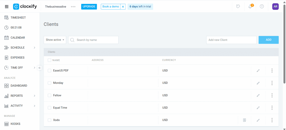Open the note icon for Xodo
This screenshot has width=286, height=130.
point(245,120)
